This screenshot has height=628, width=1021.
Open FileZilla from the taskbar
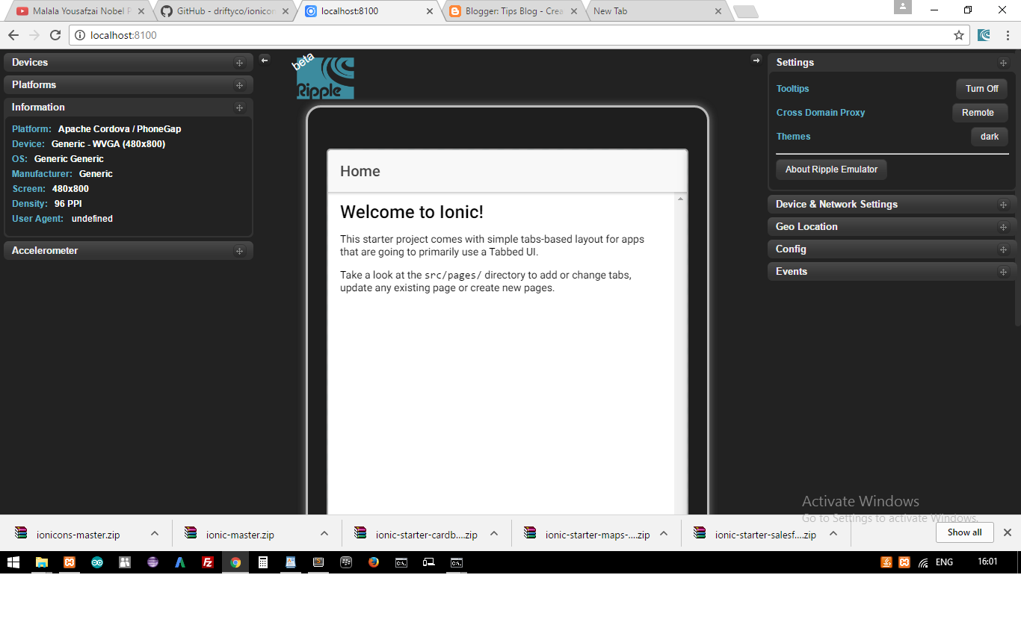(x=208, y=562)
